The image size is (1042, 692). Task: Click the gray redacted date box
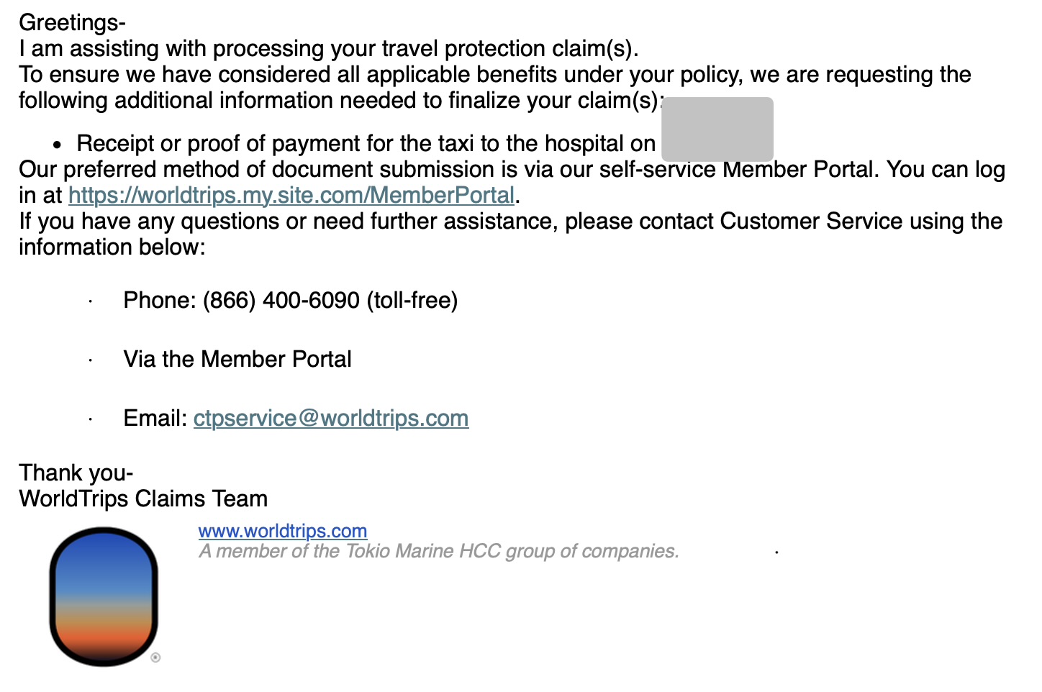717,129
